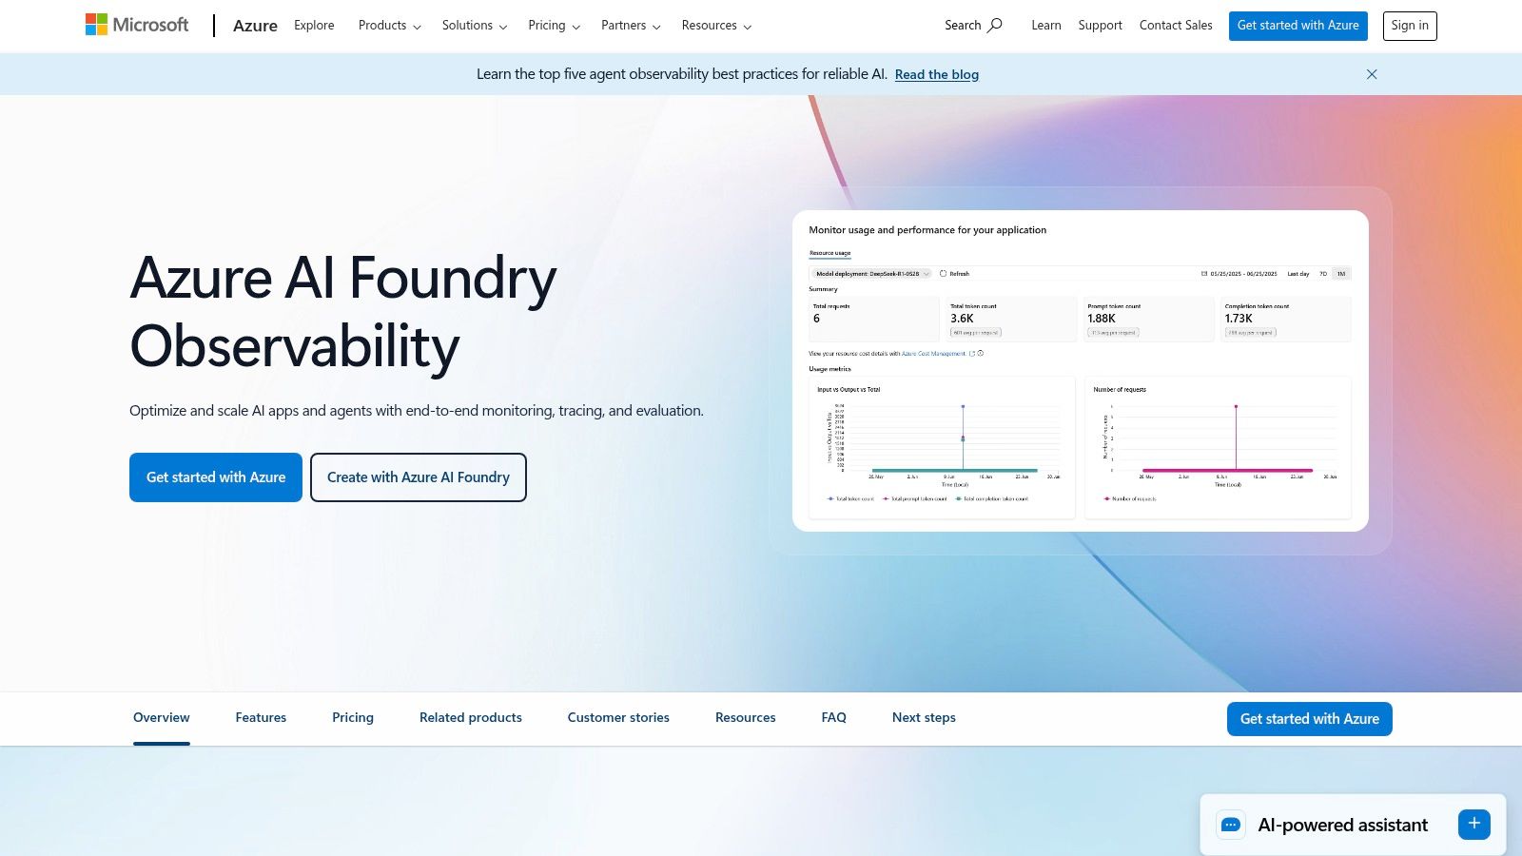Select the Features tab
This screenshot has width=1522, height=856.
coord(261,718)
